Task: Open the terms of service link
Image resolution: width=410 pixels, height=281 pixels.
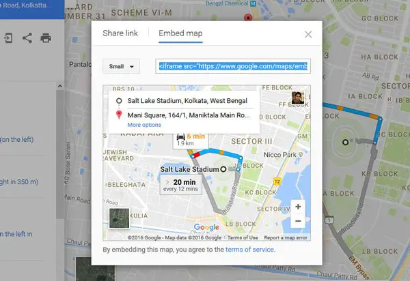Action: point(249,250)
